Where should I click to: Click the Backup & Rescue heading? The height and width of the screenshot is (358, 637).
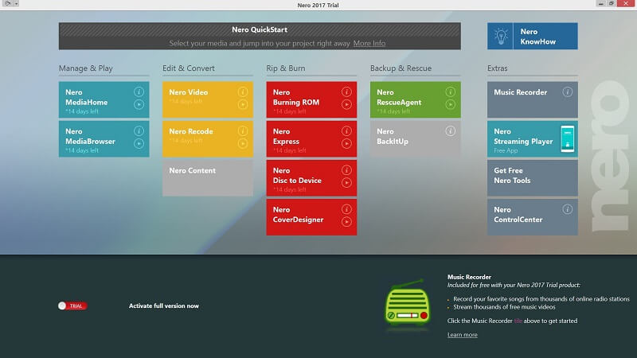click(x=401, y=68)
